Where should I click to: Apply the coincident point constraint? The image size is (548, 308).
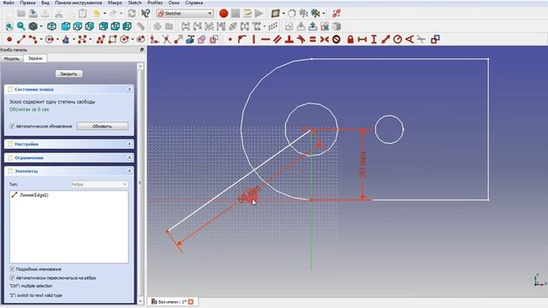(230, 39)
